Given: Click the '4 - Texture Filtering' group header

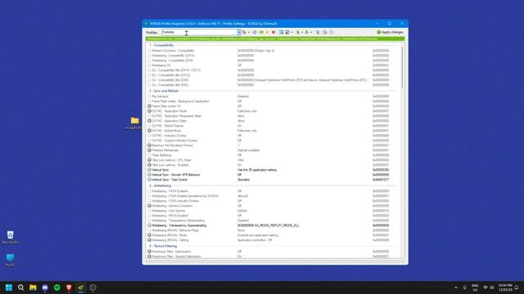Looking at the screenshot, I should tap(163, 246).
